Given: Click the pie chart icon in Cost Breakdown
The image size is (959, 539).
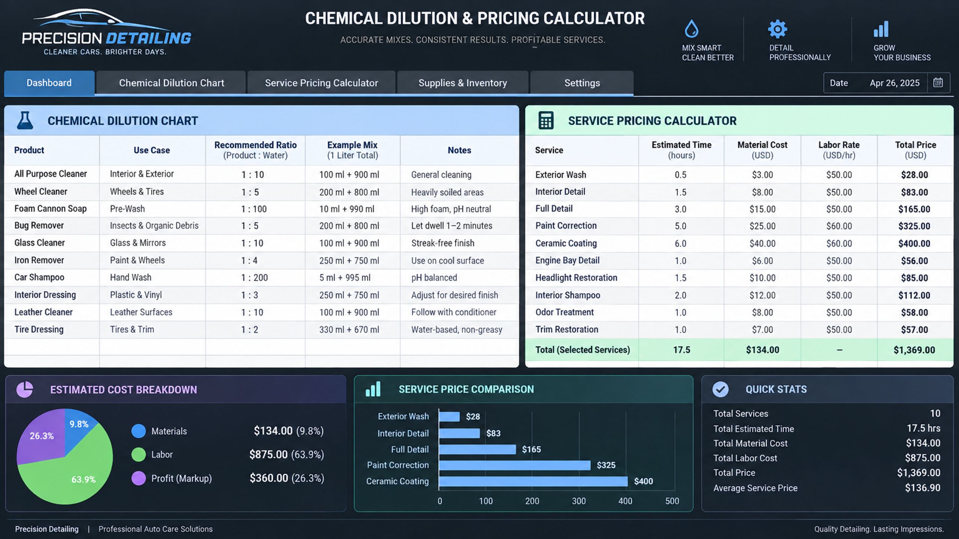Looking at the screenshot, I should 25,389.
